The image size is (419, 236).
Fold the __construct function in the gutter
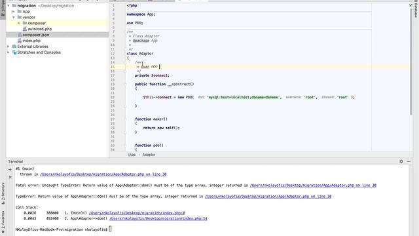pyautogui.click(x=125, y=85)
